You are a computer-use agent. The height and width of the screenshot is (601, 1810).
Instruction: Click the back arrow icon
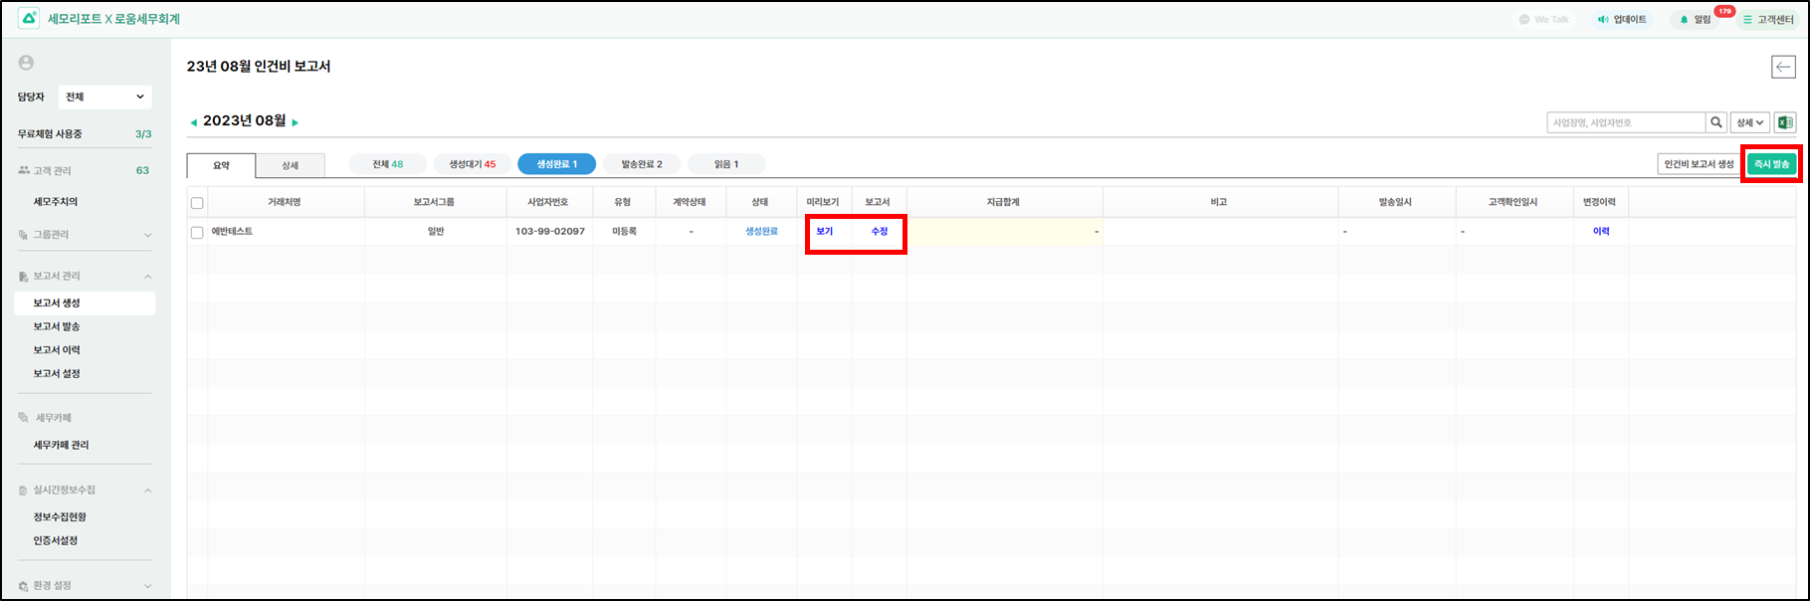click(x=1783, y=67)
